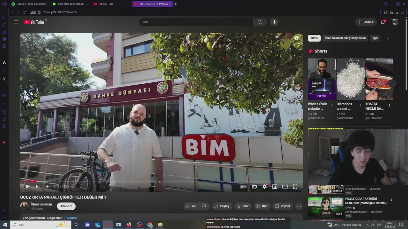Seek on the video progress bar
This screenshot has height=229, width=408.
[161, 181]
